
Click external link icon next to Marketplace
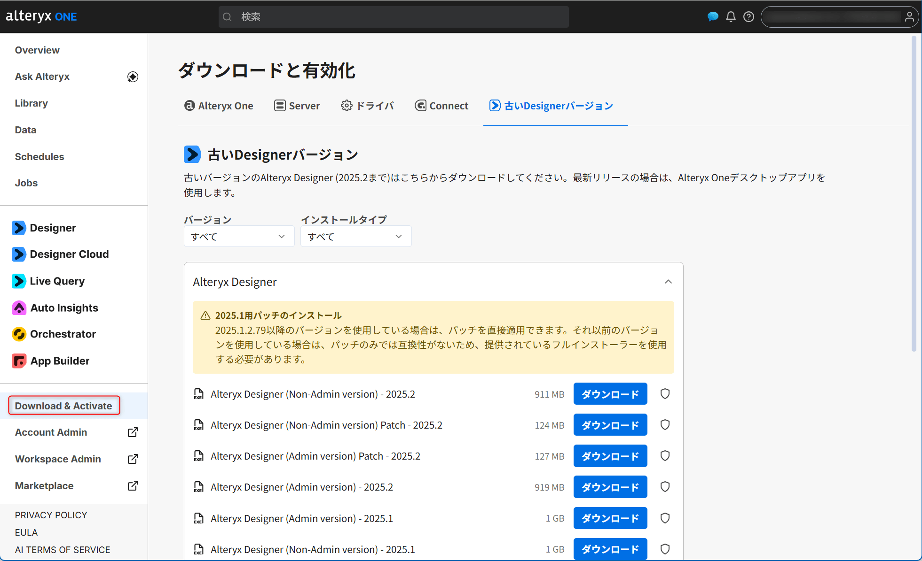point(133,486)
